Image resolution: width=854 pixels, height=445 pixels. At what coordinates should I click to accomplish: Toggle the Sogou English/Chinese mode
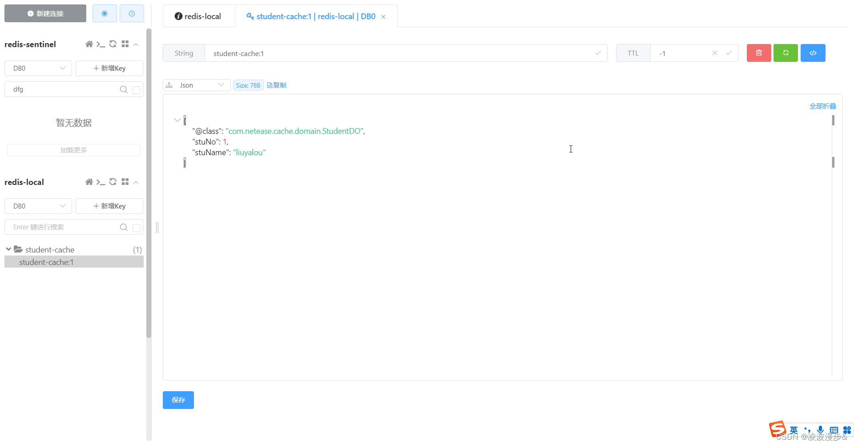[x=794, y=430]
